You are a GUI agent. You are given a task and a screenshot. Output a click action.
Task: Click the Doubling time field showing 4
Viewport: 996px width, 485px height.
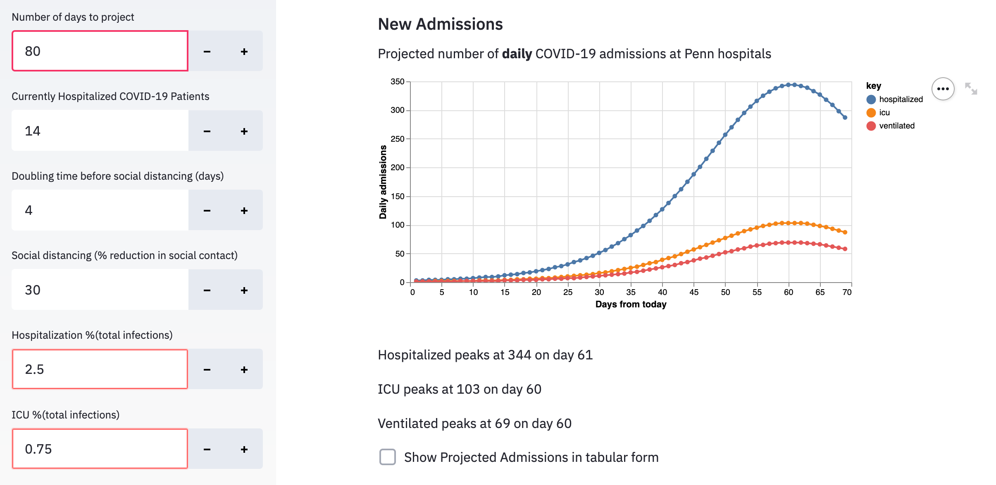(99, 210)
